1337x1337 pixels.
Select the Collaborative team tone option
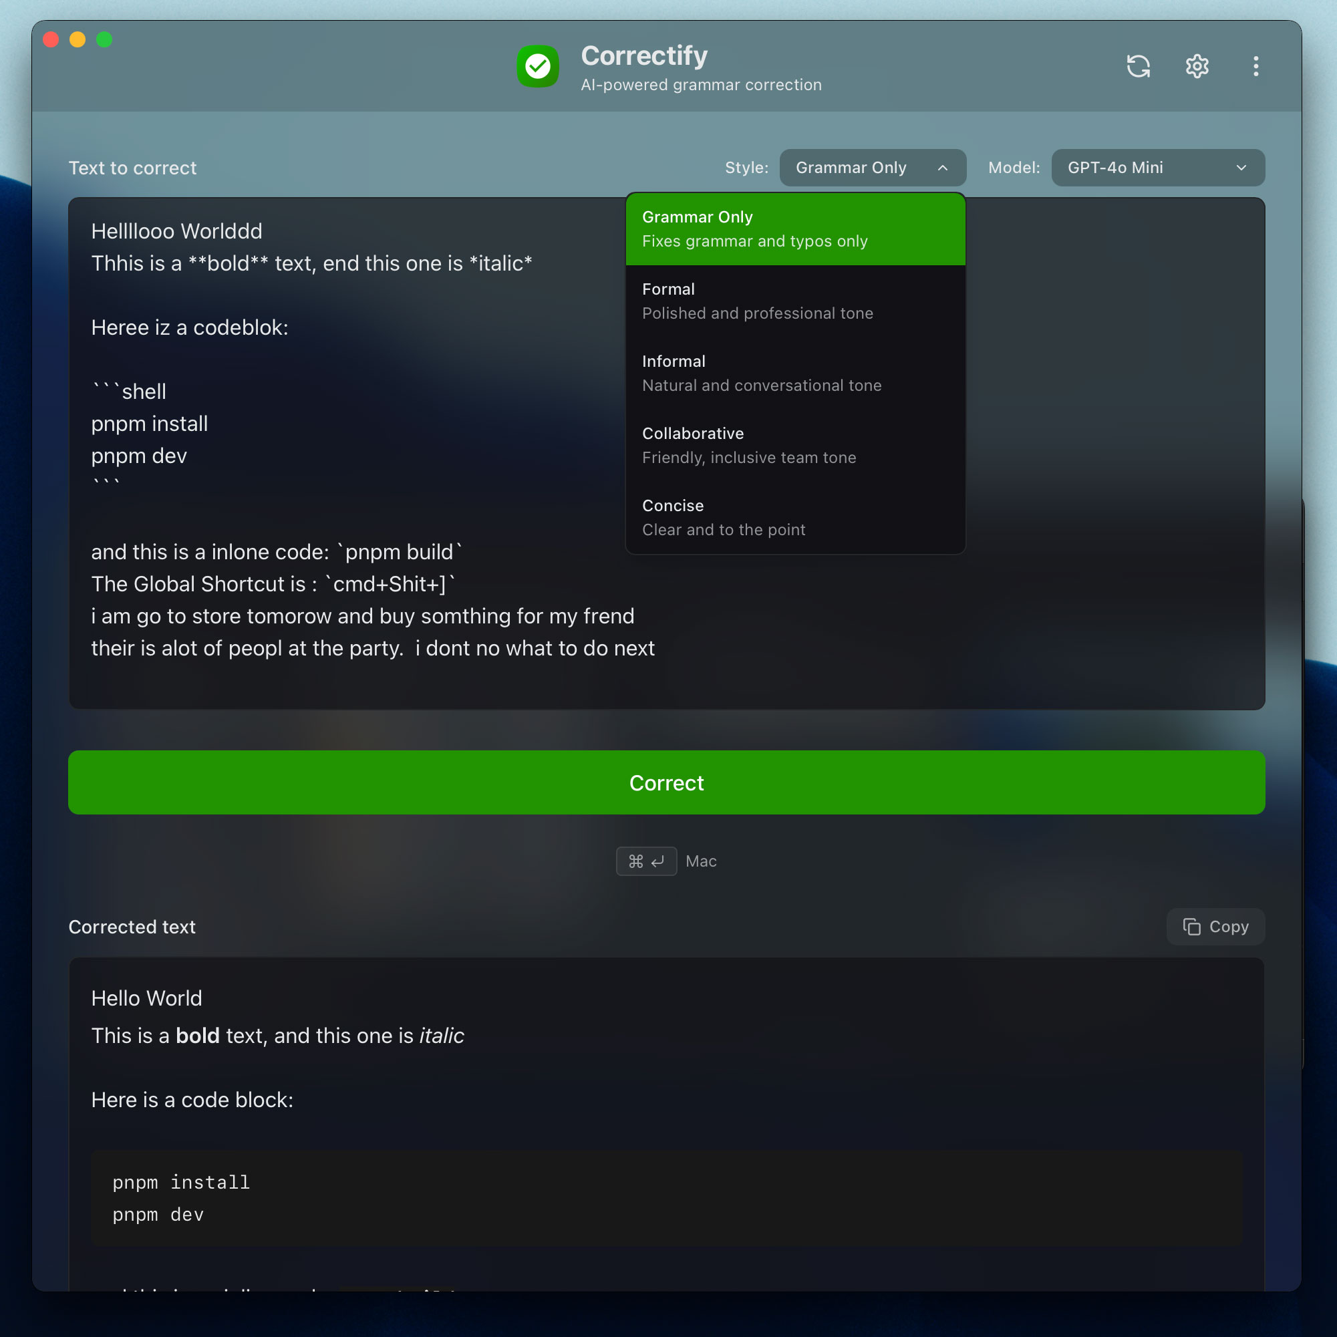point(794,445)
